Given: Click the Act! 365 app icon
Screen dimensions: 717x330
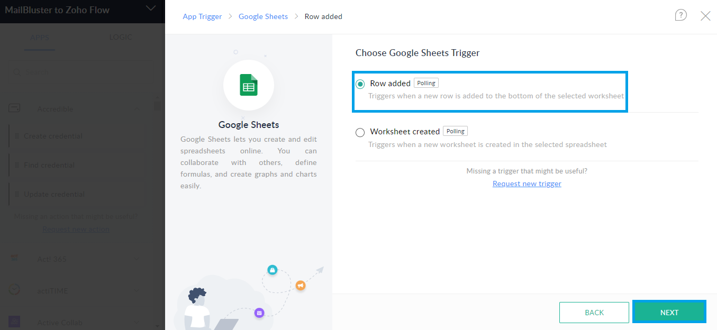Looking at the screenshot, I should [x=14, y=259].
